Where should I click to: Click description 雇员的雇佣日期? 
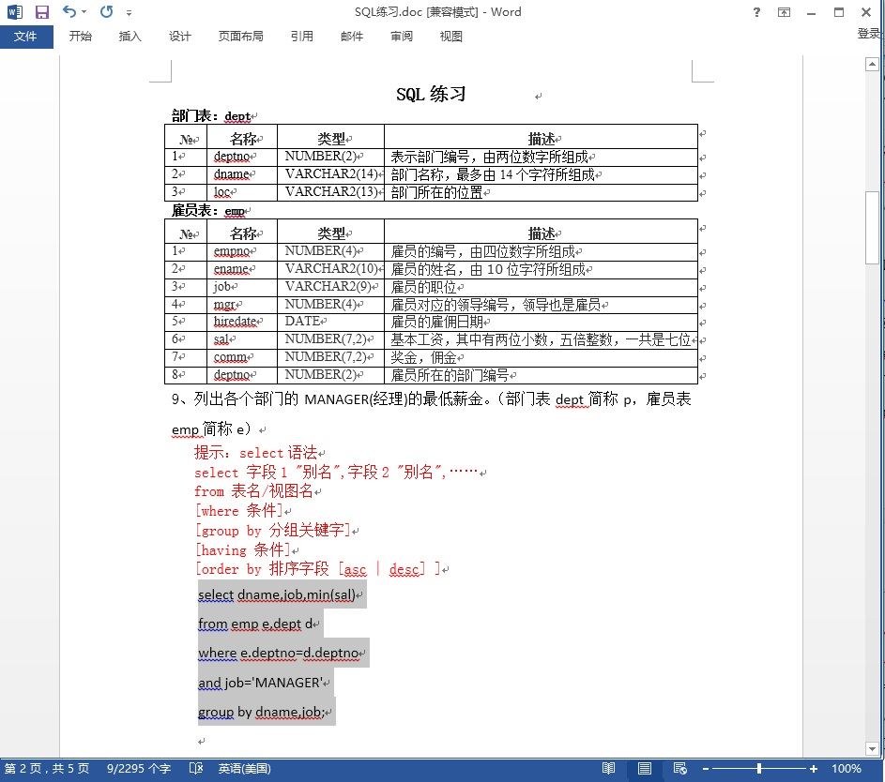tap(436, 322)
